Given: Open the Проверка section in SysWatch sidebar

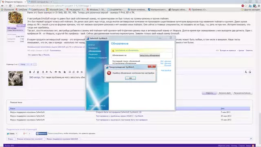Looking at the screenshot, I should [93, 48].
